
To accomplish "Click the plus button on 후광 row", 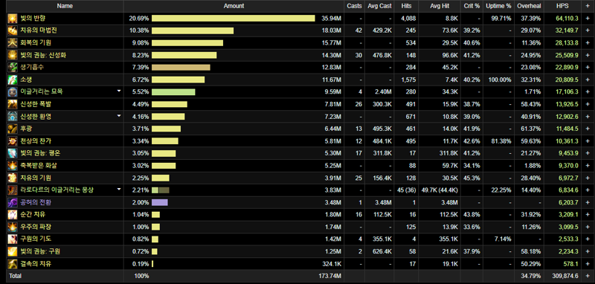I will [x=588, y=129].
